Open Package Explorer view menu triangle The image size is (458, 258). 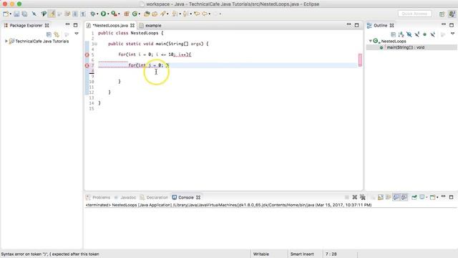tap(77, 34)
